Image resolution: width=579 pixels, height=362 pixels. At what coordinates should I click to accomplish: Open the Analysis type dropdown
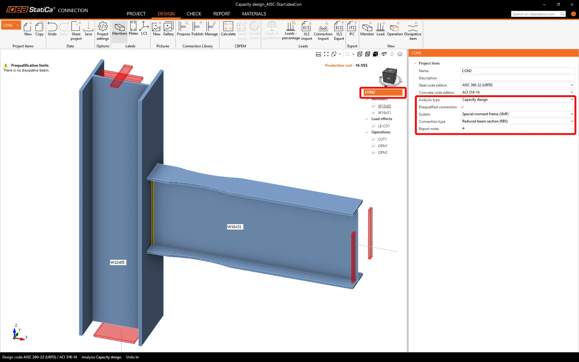(517, 100)
